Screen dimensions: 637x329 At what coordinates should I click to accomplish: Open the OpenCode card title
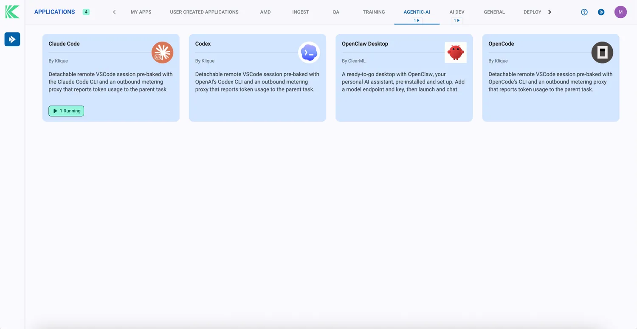[501, 44]
